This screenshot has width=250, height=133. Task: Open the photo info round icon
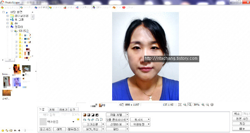[212, 105]
